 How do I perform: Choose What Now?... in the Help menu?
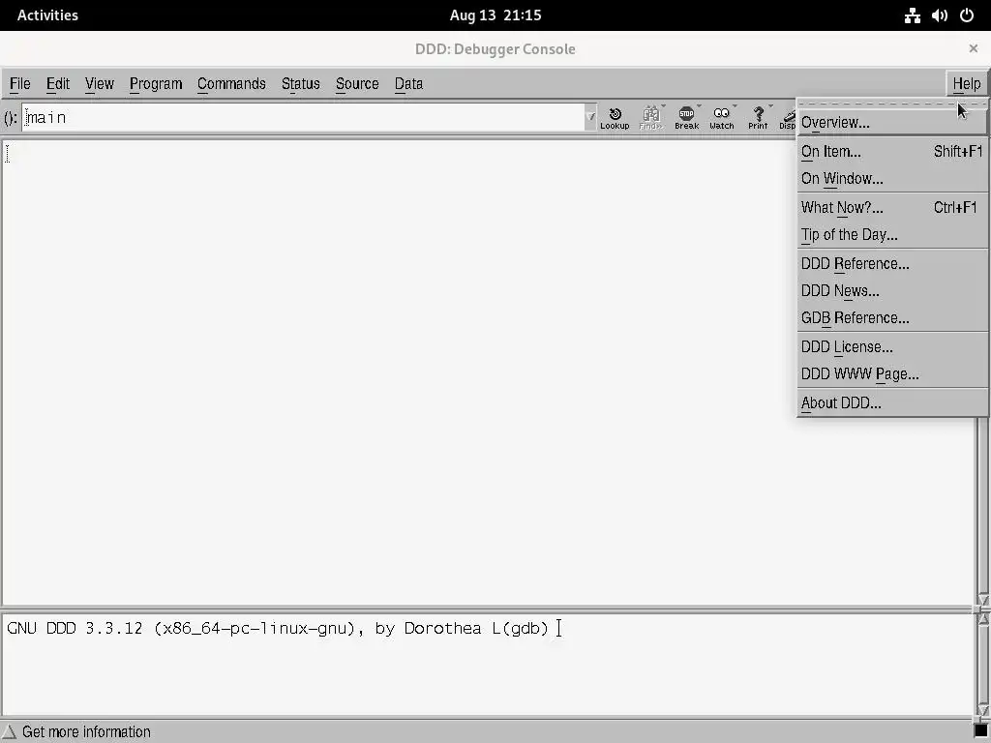[x=892, y=207]
